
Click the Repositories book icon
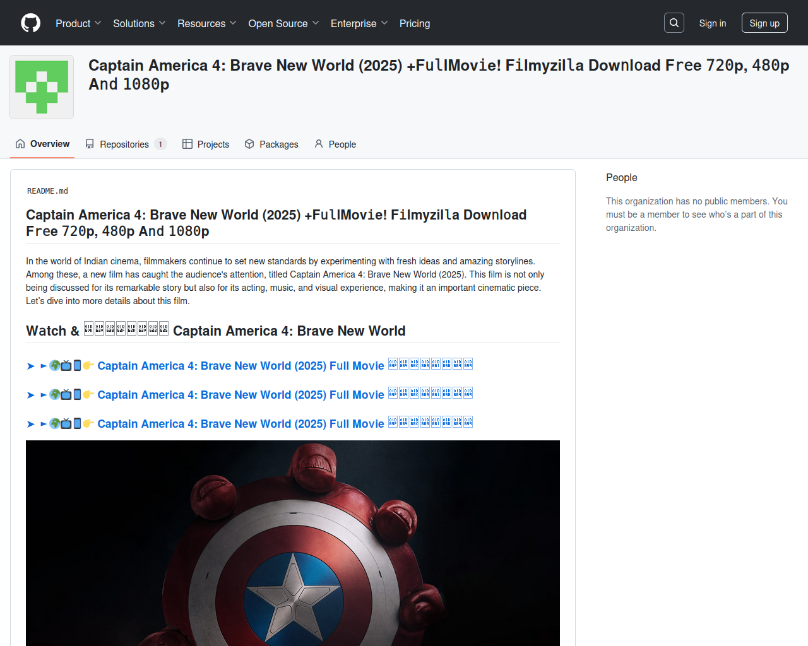[90, 144]
